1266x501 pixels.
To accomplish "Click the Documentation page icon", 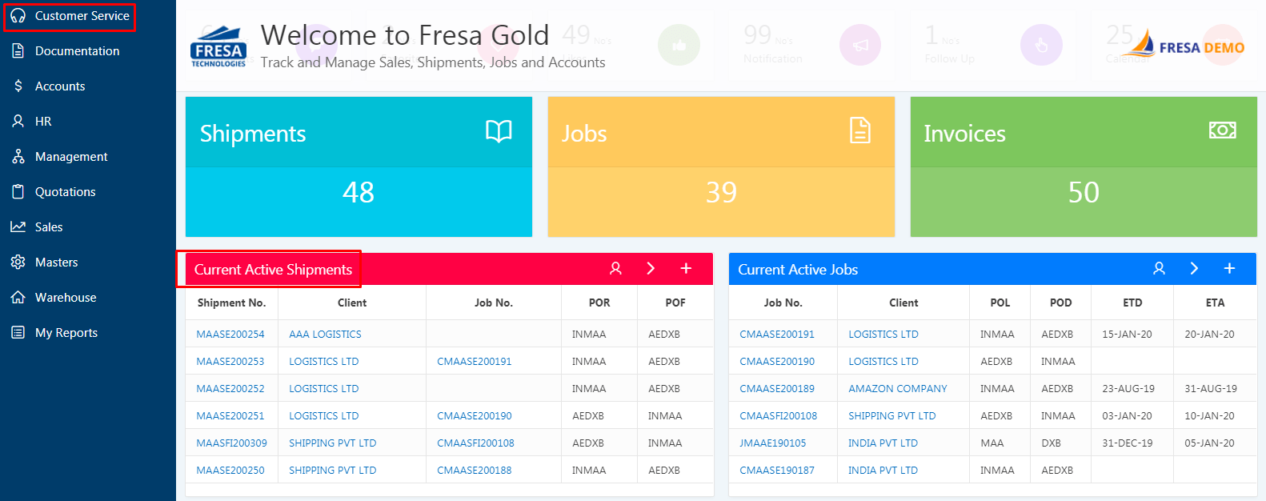I will tap(18, 51).
